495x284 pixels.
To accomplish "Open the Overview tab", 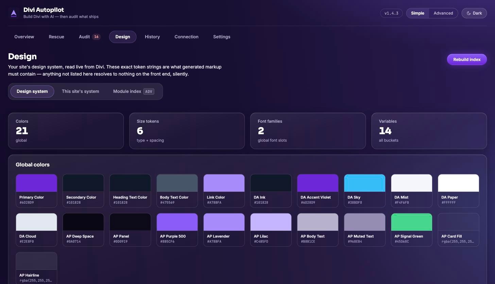I will point(24,37).
